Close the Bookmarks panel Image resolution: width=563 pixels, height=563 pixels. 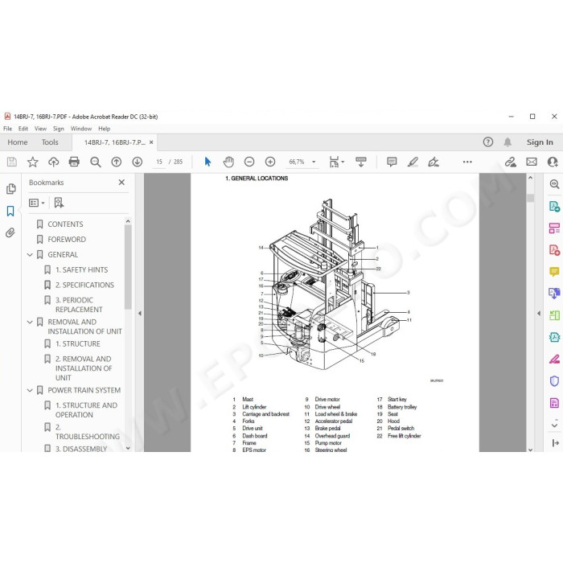121,183
